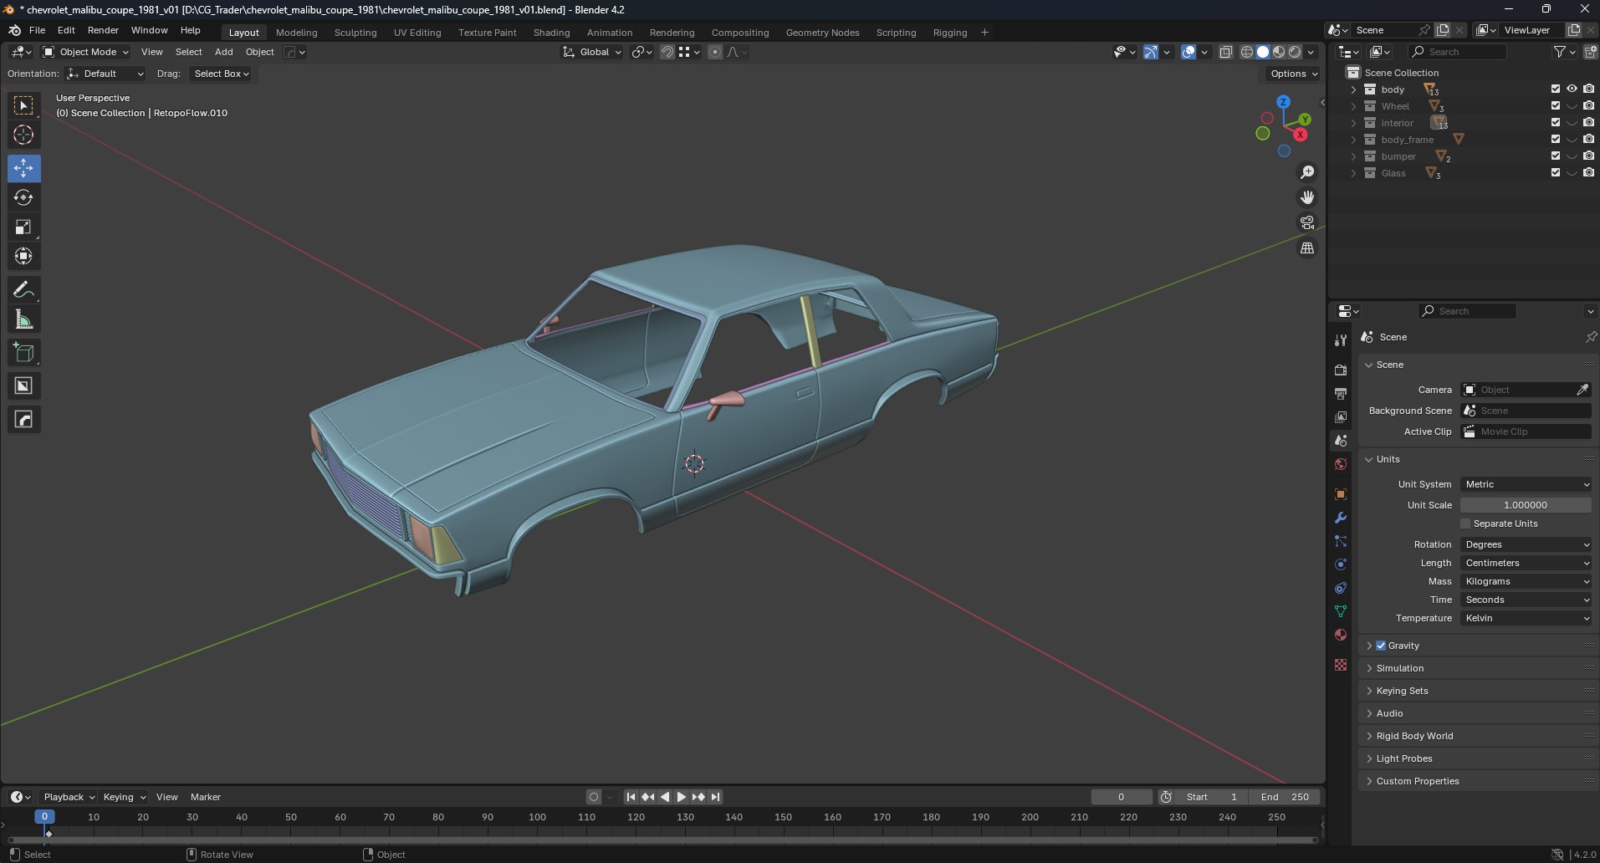Image resolution: width=1600 pixels, height=863 pixels.
Task: Toggle X-ray display in viewport header
Action: [1225, 52]
